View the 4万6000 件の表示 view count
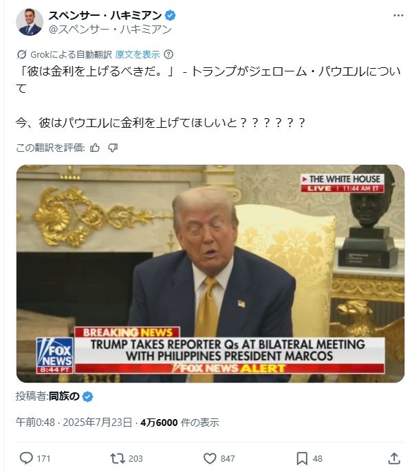Screen dimensions: 412x472 (x=180, y=423)
